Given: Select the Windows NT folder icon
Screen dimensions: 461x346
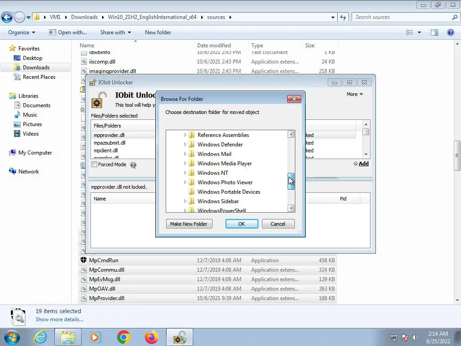Looking at the screenshot, I should [x=192, y=173].
